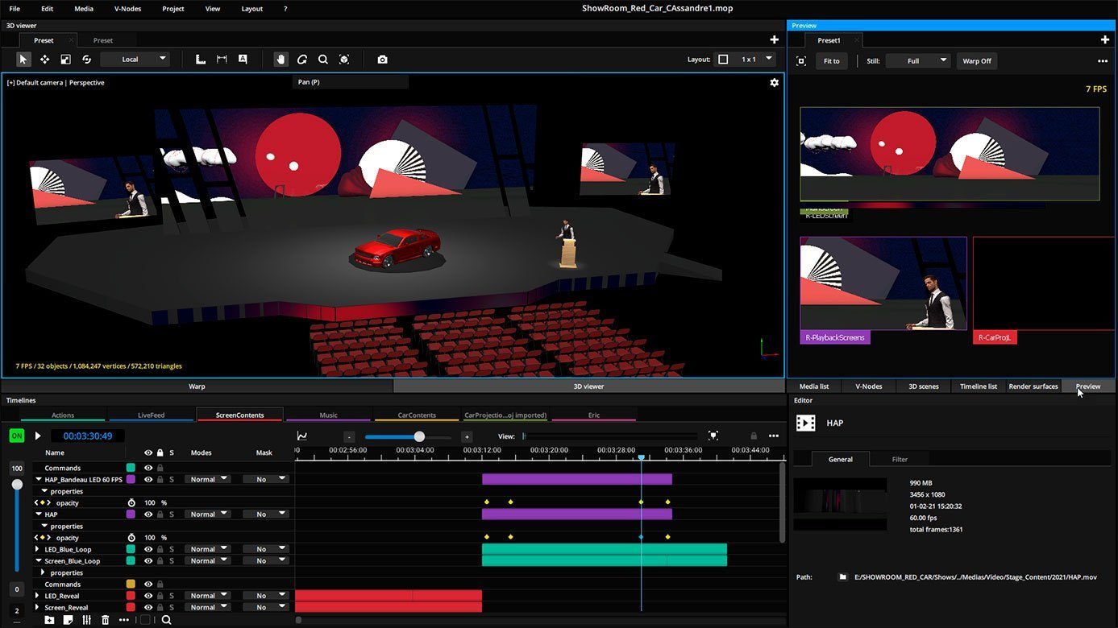This screenshot has width=1118, height=628.
Task: Zoom out timeline with minus button
Action: click(x=349, y=436)
